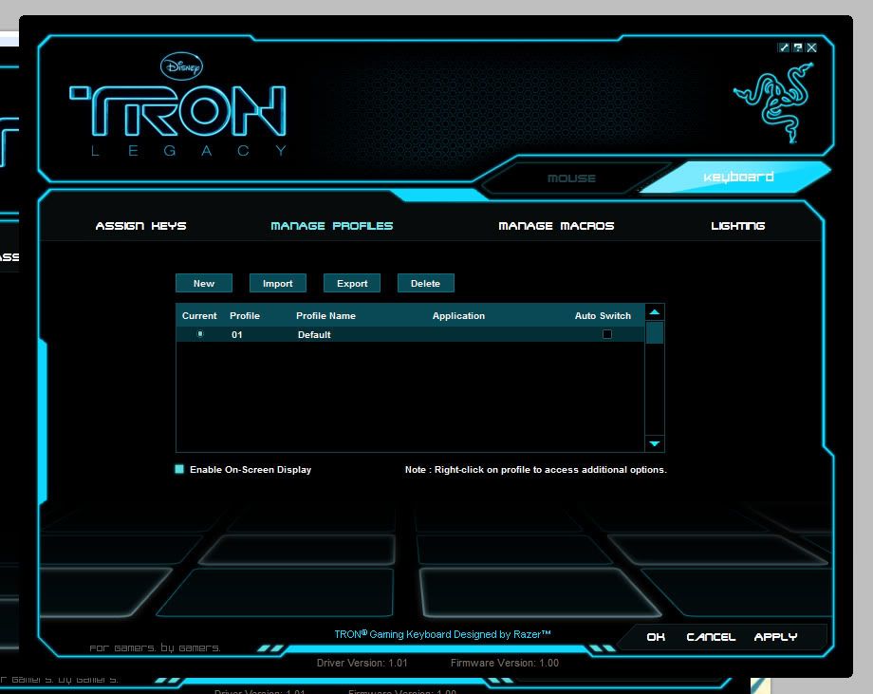
Task: Select the Keyboard device tab
Action: tap(738, 178)
